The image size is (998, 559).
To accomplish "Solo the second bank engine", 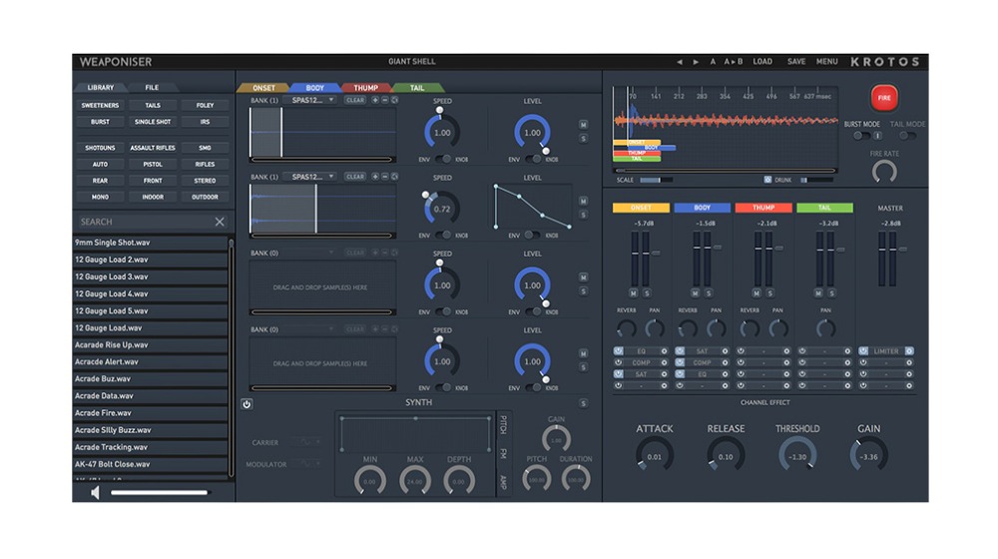I will (x=583, y=215).
